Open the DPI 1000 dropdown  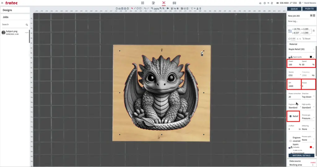[x=294, y=86]
